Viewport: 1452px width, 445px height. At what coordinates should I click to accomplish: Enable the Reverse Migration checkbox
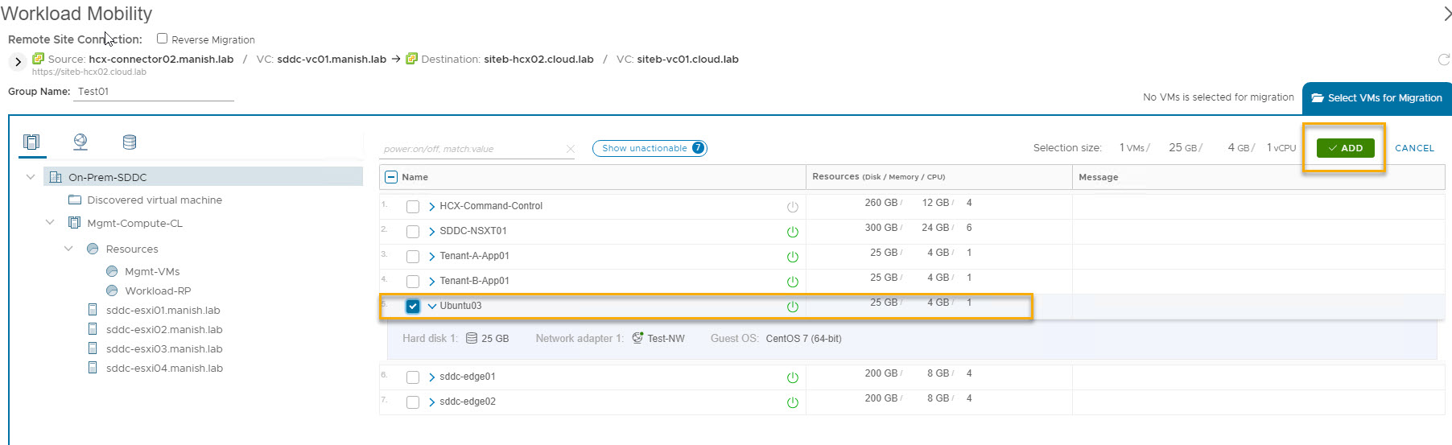pos(162,39)
